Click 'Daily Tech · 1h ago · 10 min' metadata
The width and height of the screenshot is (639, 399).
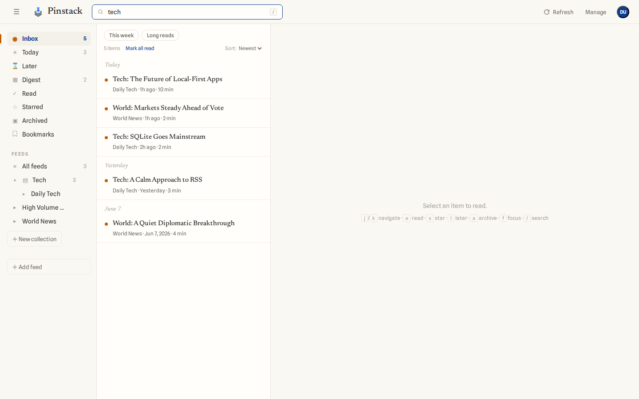click(x=143, y=90)
